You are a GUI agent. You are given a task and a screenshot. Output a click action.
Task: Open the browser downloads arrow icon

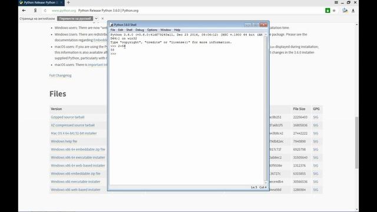(353, 11)
